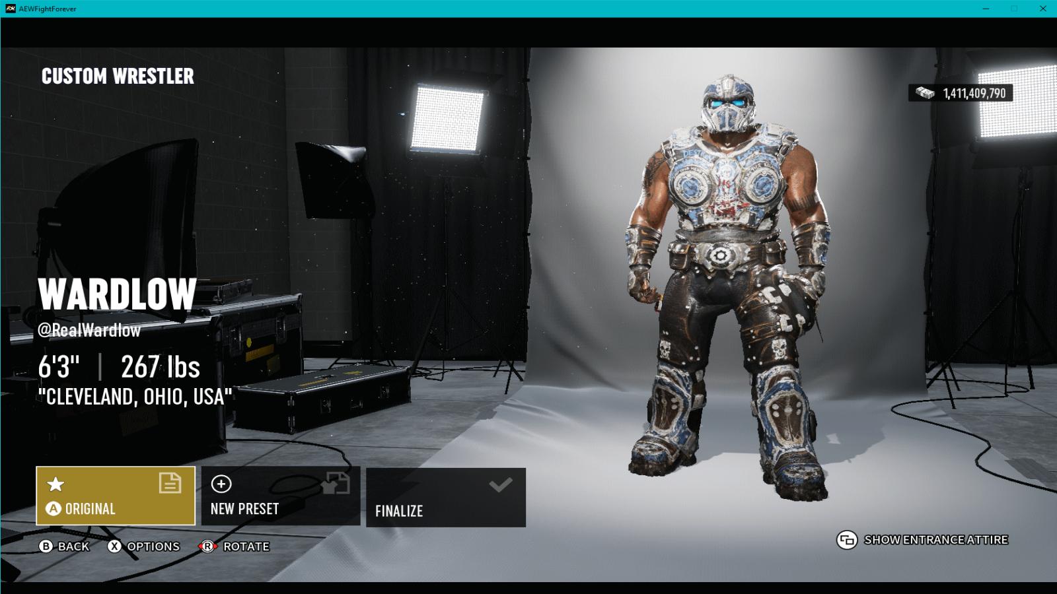Choose the Finalize tile
Viewport: 1057px width, 594px height.
(x=446, y=497)
